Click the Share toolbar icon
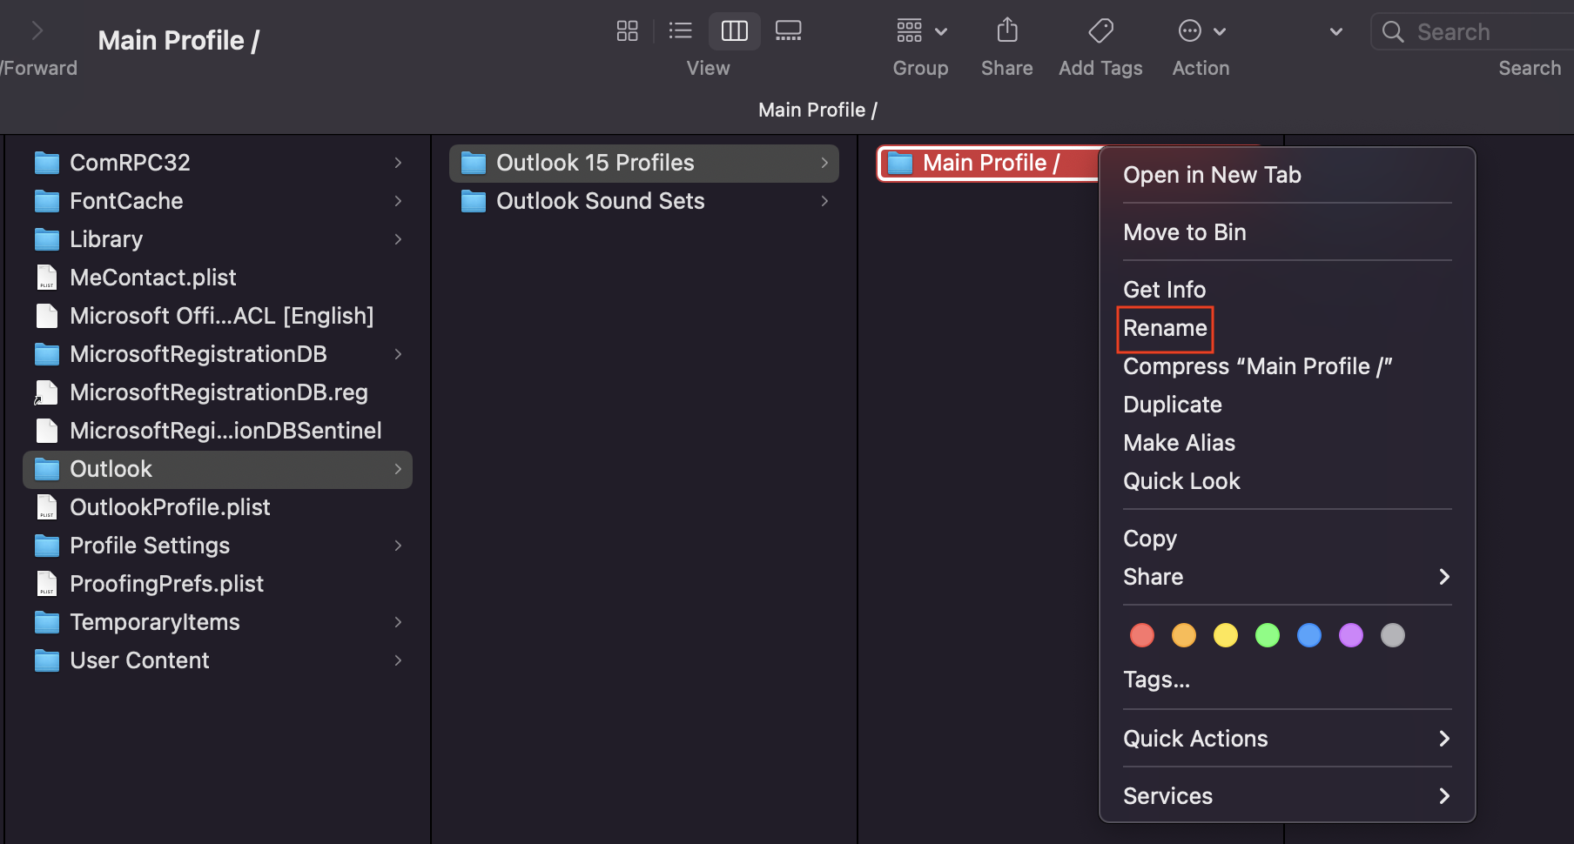Viewport: 1574px width, 844px height. (1006, 31)
